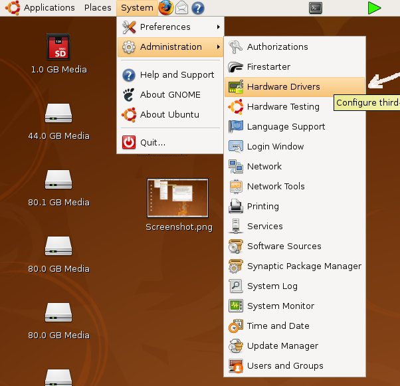The width and height of the screenshot is (400, 386).
Task: Click the "44.0 GB Media" label
Action: tap(59, 136)
